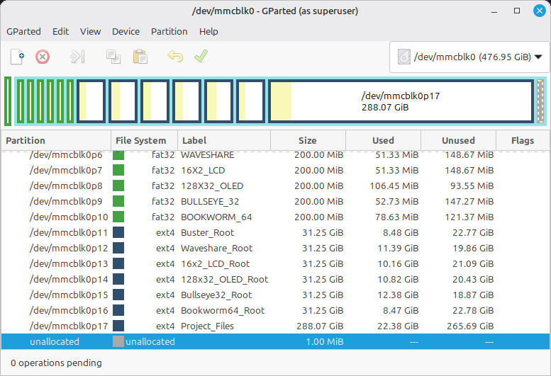Select the /dev/mmcblk0p6 row
Viewport: 551px width, 376px height.
click(275, 154)
